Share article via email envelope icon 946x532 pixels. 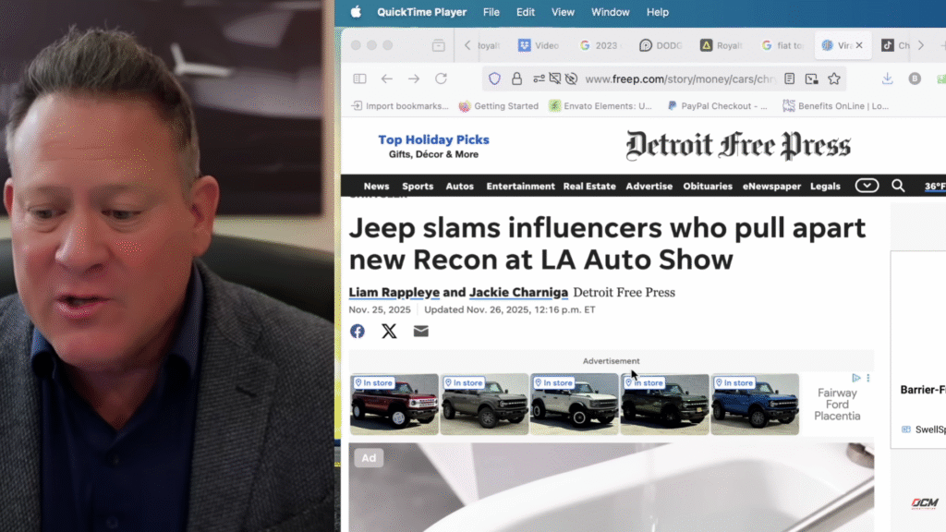coord(420,332)
